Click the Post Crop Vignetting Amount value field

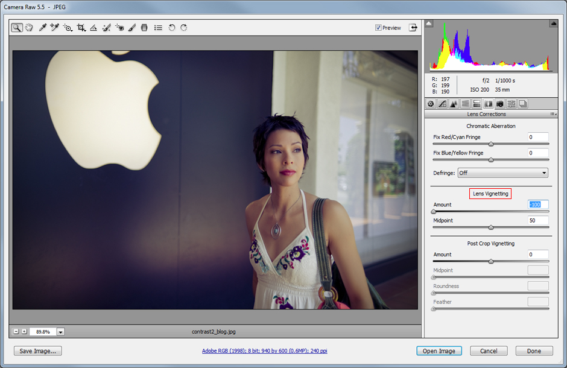coord(538,255)
